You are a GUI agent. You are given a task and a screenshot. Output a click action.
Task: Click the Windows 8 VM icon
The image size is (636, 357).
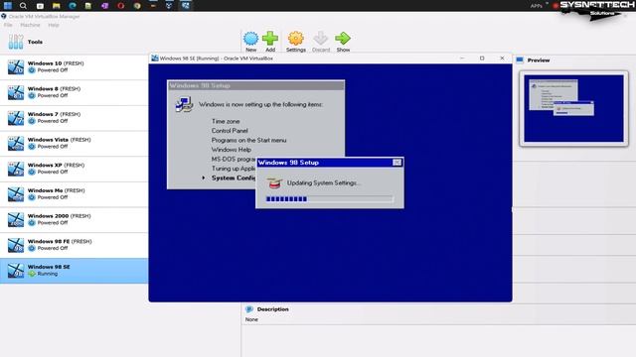(16, 92)
